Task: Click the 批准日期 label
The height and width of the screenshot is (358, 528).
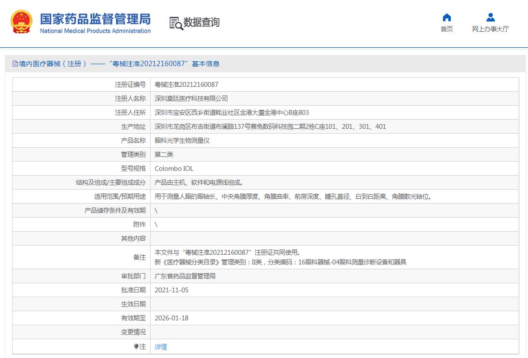Action: pos(133,290)
